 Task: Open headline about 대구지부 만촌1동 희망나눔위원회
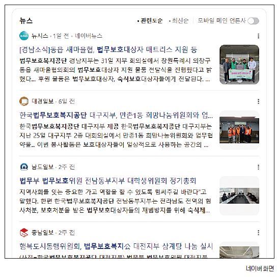(x=116, y=116)
